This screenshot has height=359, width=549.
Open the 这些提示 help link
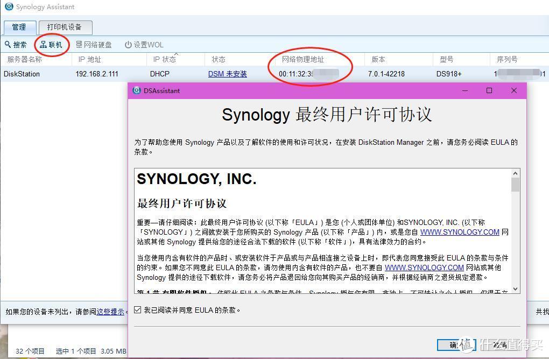pyautogui.click(x=110, y=312)
